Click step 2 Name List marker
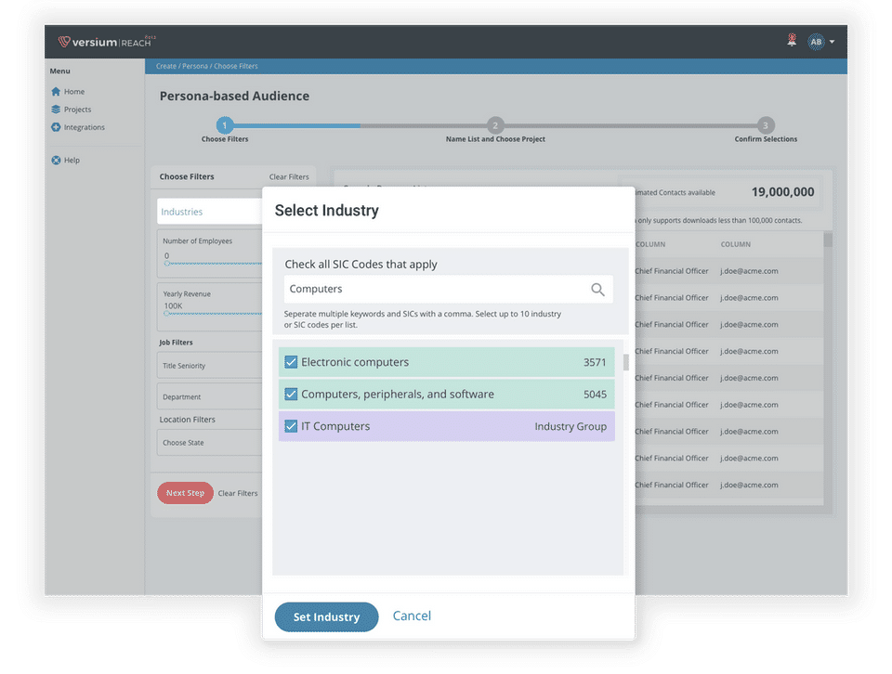Viewport: 892px width, 674px height. pyautogui.click(x=495, y=125)
